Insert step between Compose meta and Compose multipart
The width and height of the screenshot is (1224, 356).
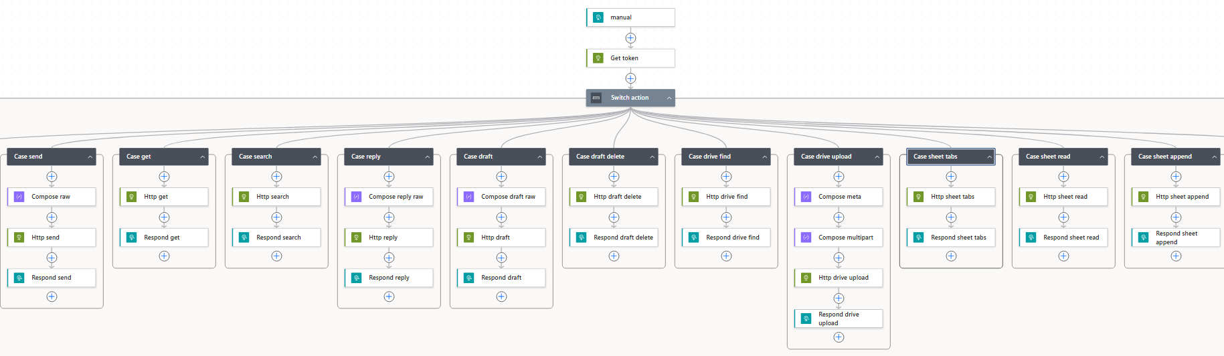(839, 217)
